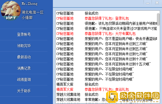Click the user avatar with VIP 1 badge
Screen dimensions: 162x104
[x=11, y=11]
